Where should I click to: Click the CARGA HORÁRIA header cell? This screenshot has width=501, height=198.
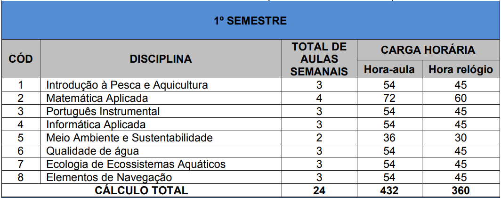pos(428,50)
